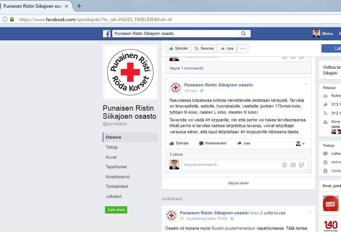The height and width of the screenshot is (232, 341).
Task: Click Mirko's profile picture in header
Action: pos(316,33)
